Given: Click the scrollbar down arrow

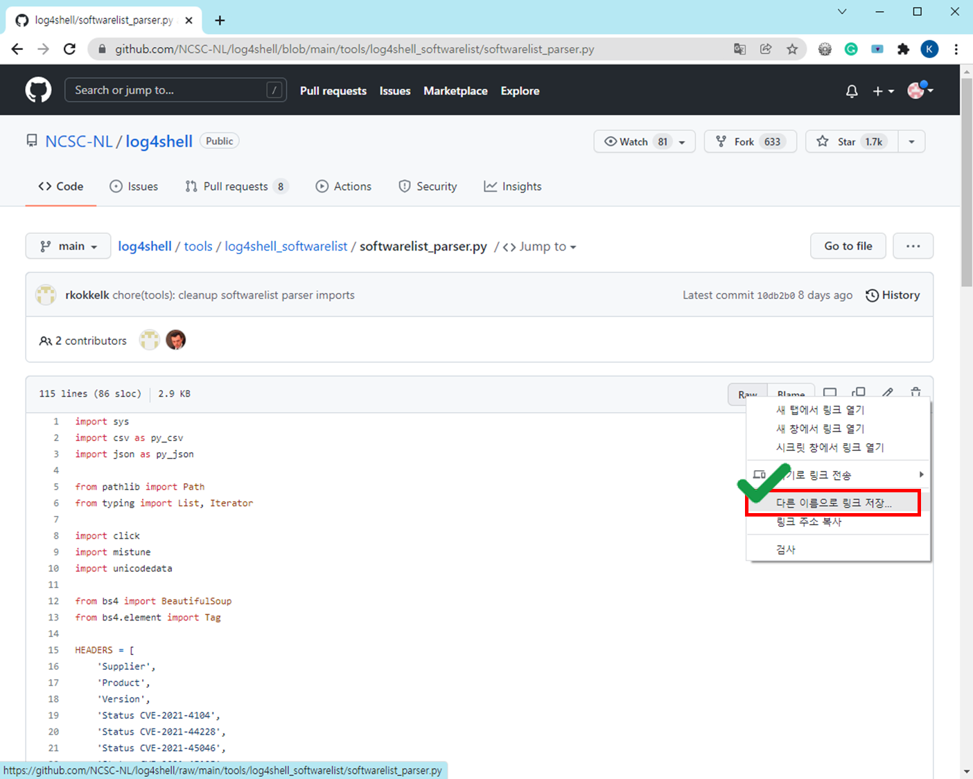Looking at the screenshot, I should tap(967, 771).
